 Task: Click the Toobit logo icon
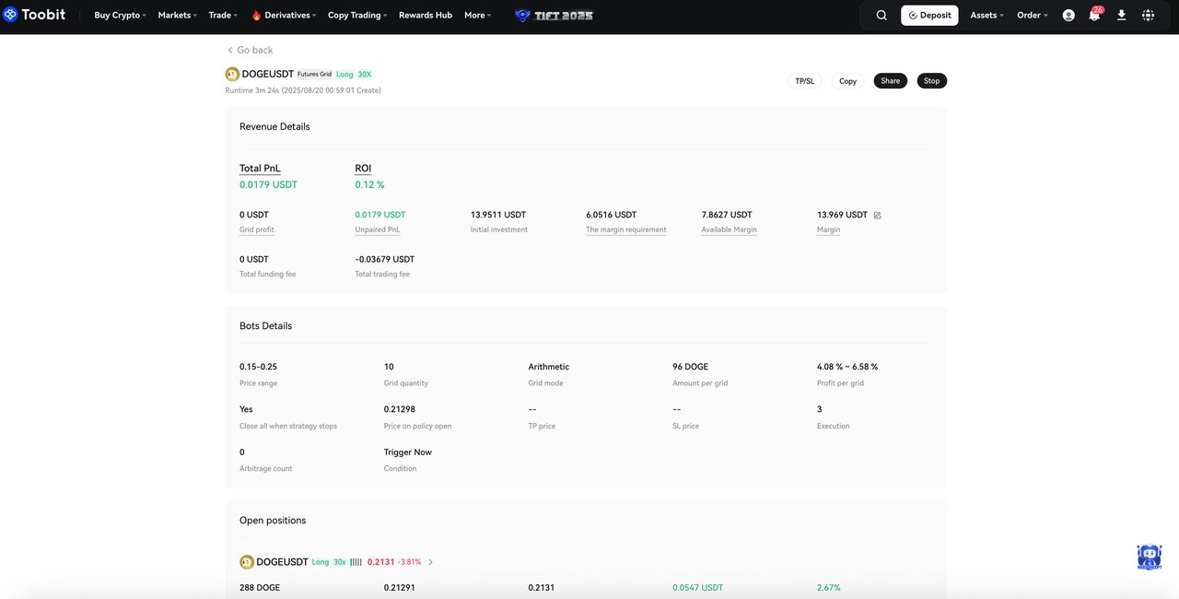tap(11, 15)
